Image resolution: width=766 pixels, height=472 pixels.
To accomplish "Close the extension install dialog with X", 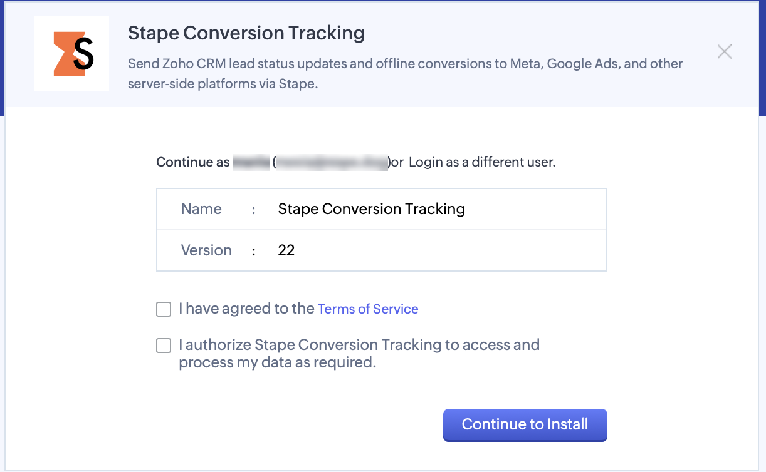I will [725, 51].
